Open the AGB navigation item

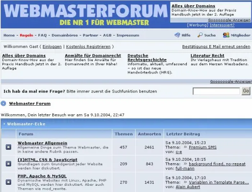(x=107, y=35)
